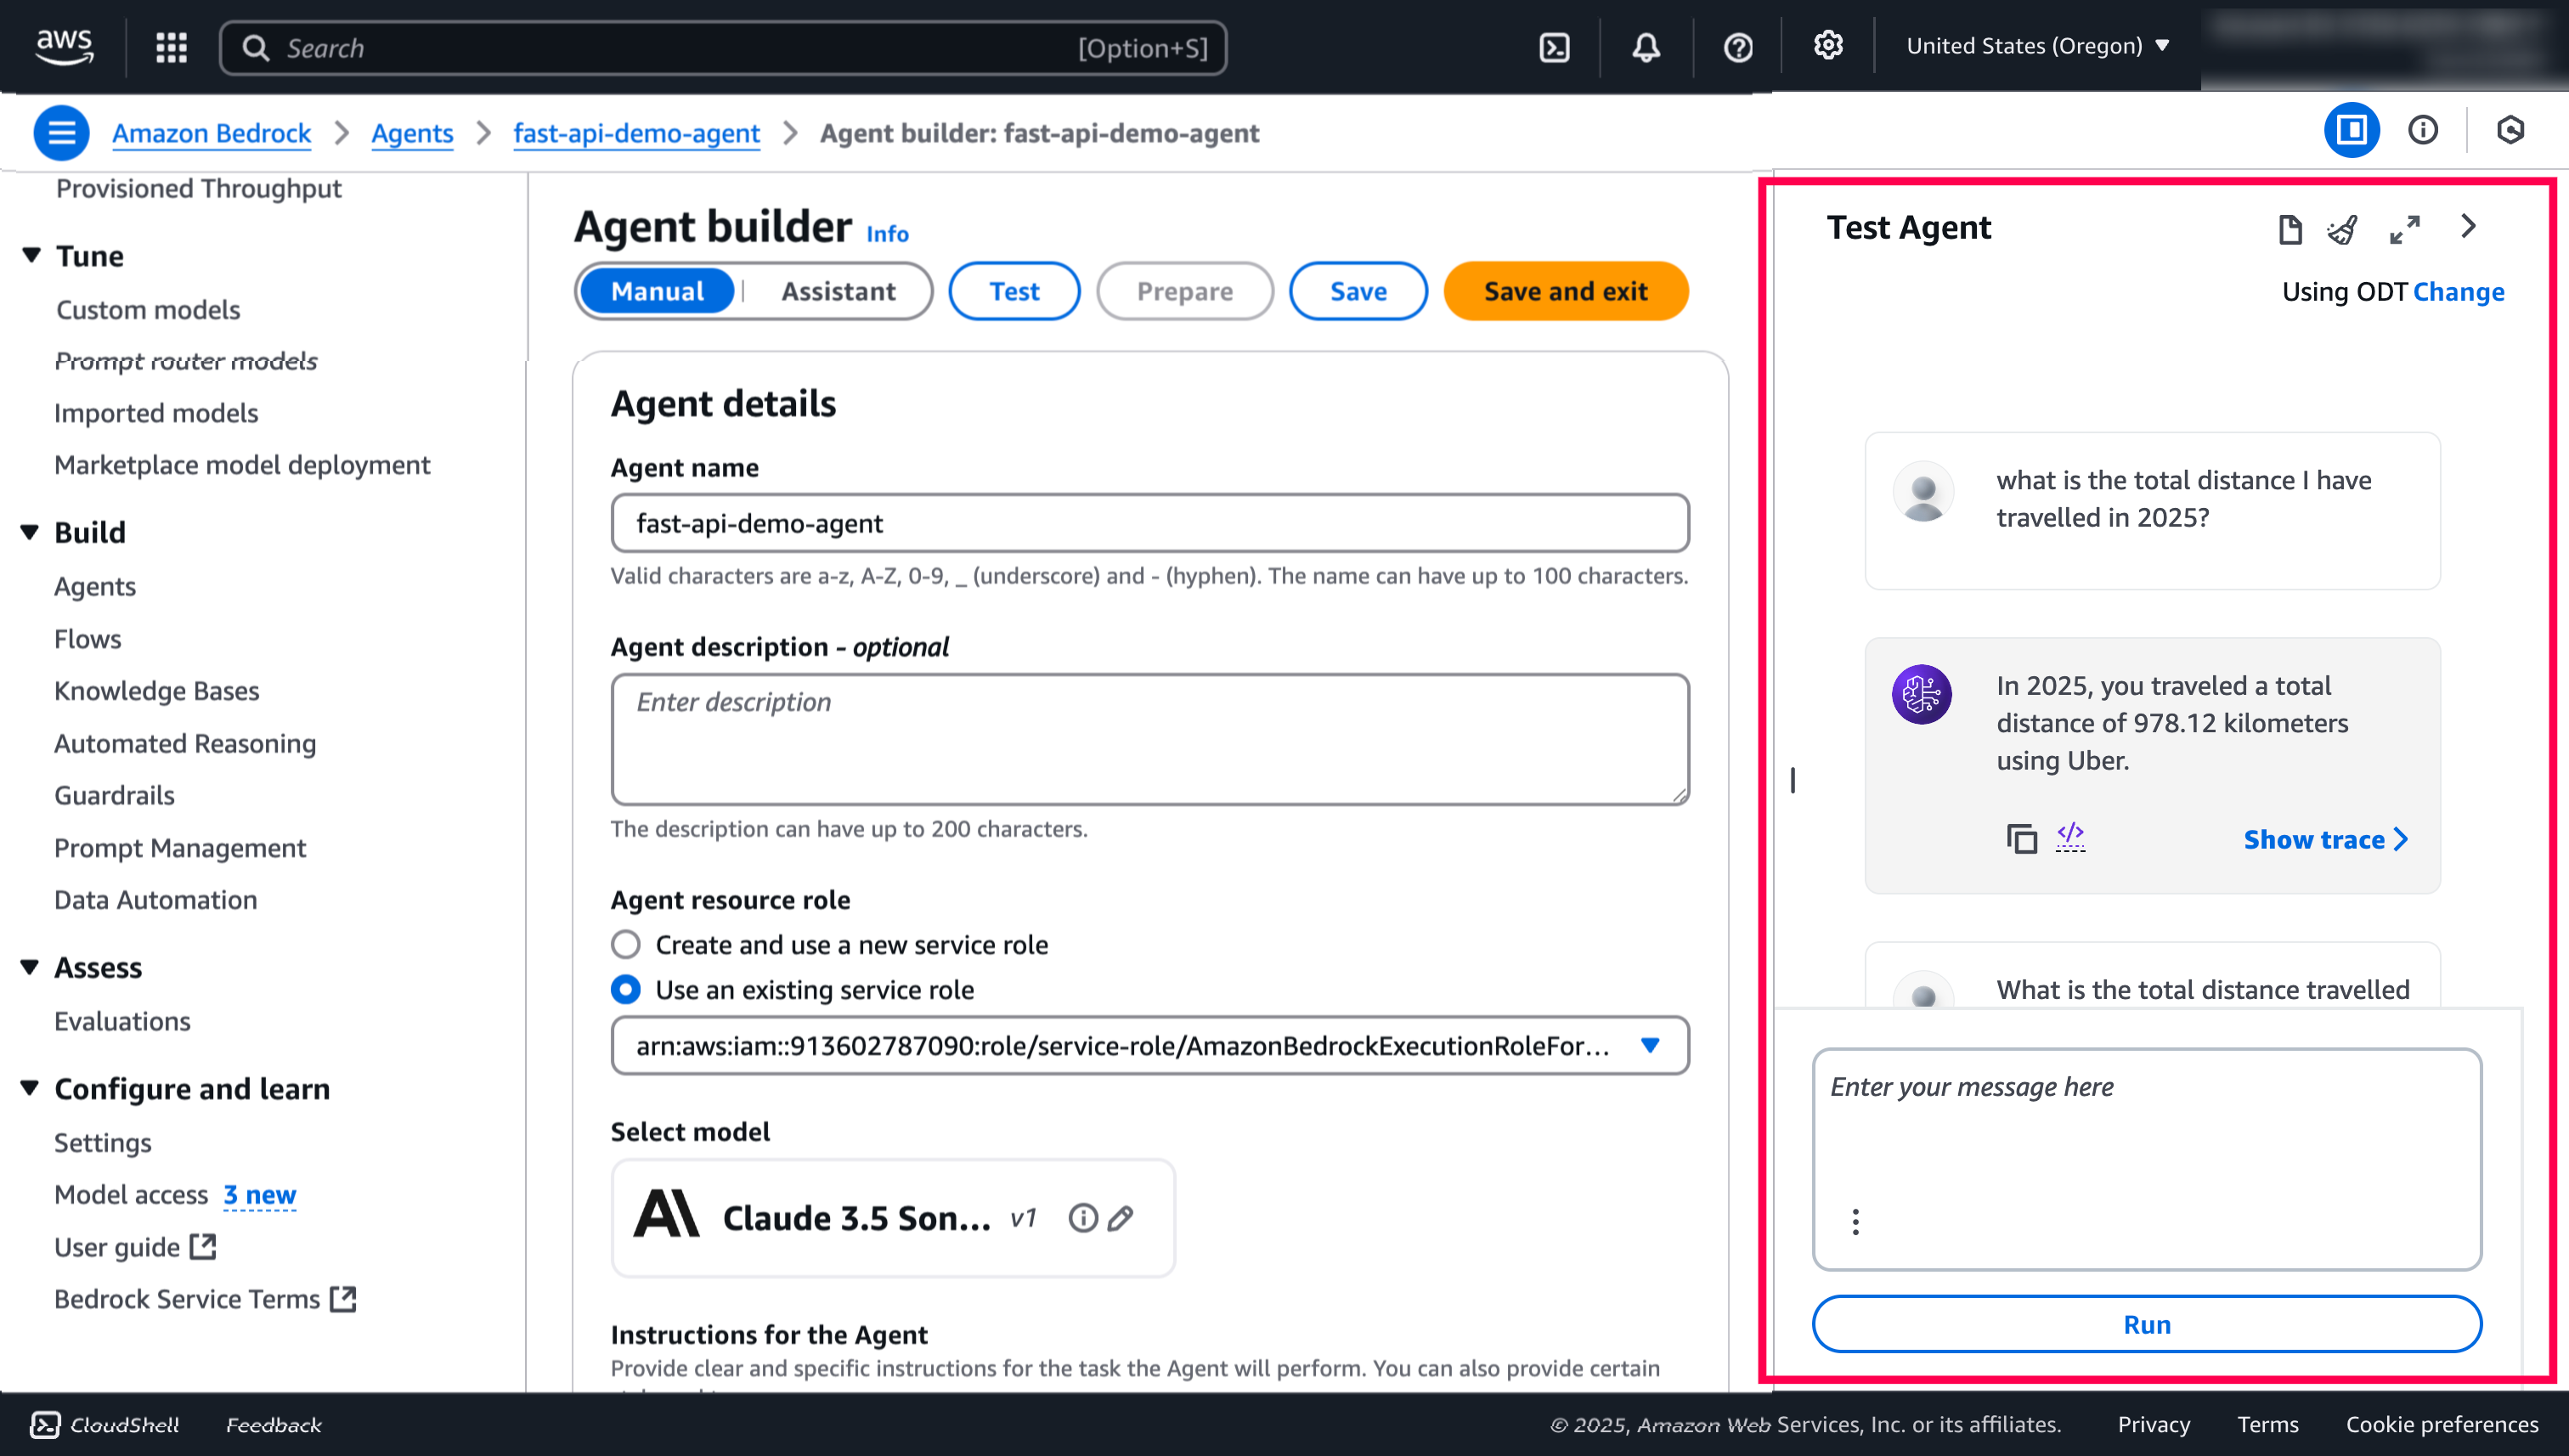
Task: Copy the agent response with copy icon
Action: [x=2021, y=838]
